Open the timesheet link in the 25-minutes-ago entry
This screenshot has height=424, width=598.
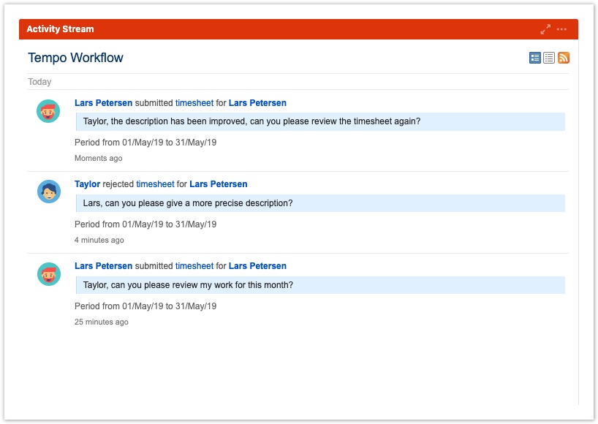tap(194, 266)
